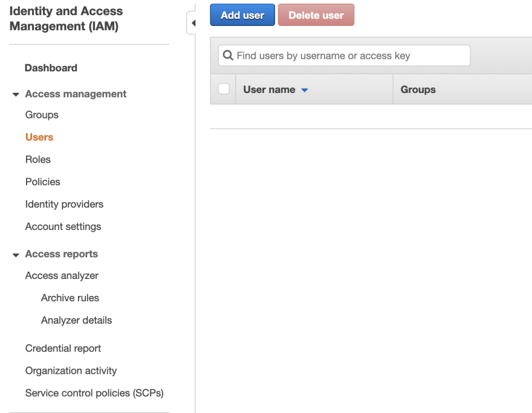Open Organization activity
The height and width of the screenshot is (413, 532).
71,371
